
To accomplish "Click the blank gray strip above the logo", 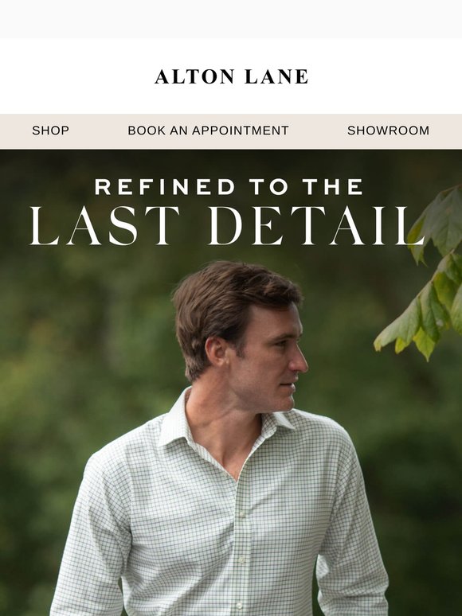I will (231, 19).
